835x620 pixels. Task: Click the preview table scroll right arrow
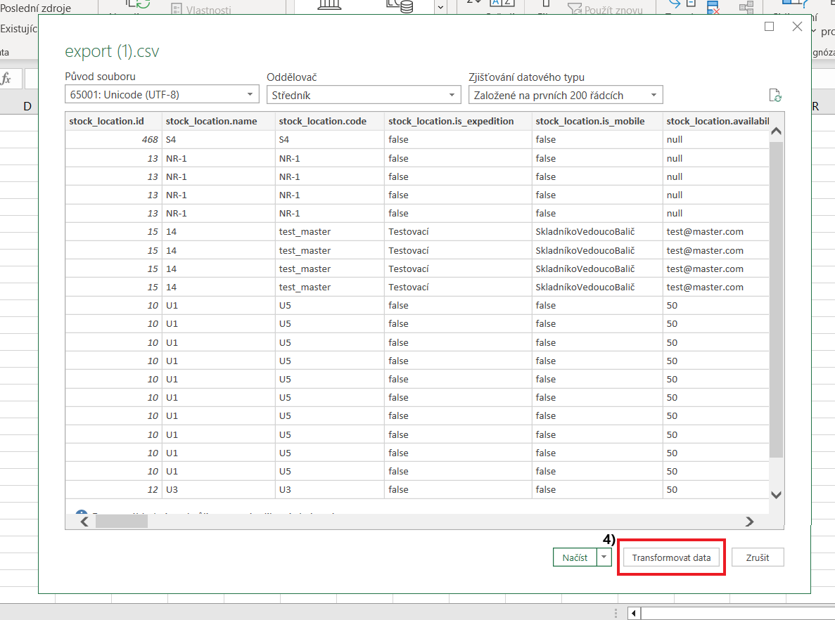point(749,521)
